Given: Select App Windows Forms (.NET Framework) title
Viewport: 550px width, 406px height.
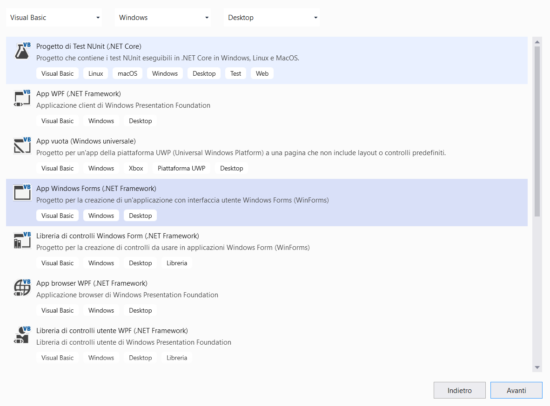Looking at the screenshot, I should [96, 188].
